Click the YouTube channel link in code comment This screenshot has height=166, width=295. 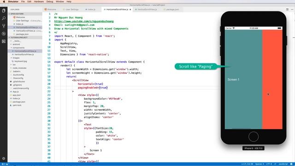[x=84, y=21]
